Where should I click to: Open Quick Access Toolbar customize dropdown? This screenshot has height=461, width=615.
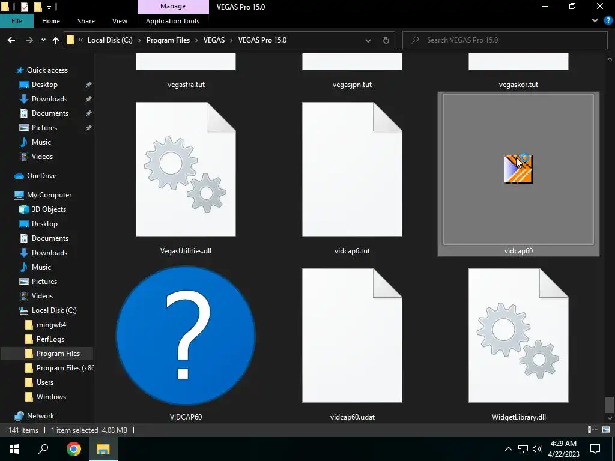pyautogui.click(x=49, y=7)
